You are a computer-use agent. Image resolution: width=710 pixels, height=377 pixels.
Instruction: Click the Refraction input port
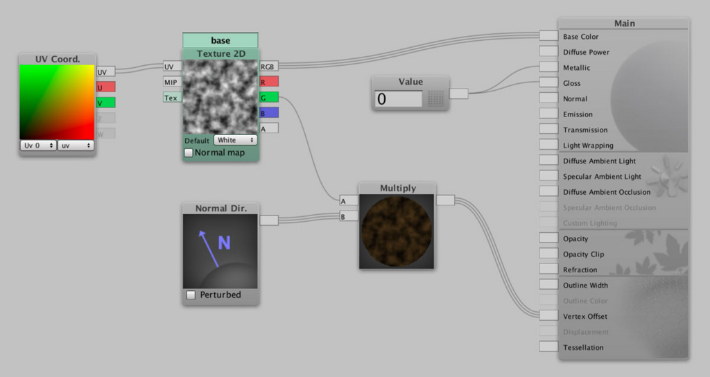548,269
